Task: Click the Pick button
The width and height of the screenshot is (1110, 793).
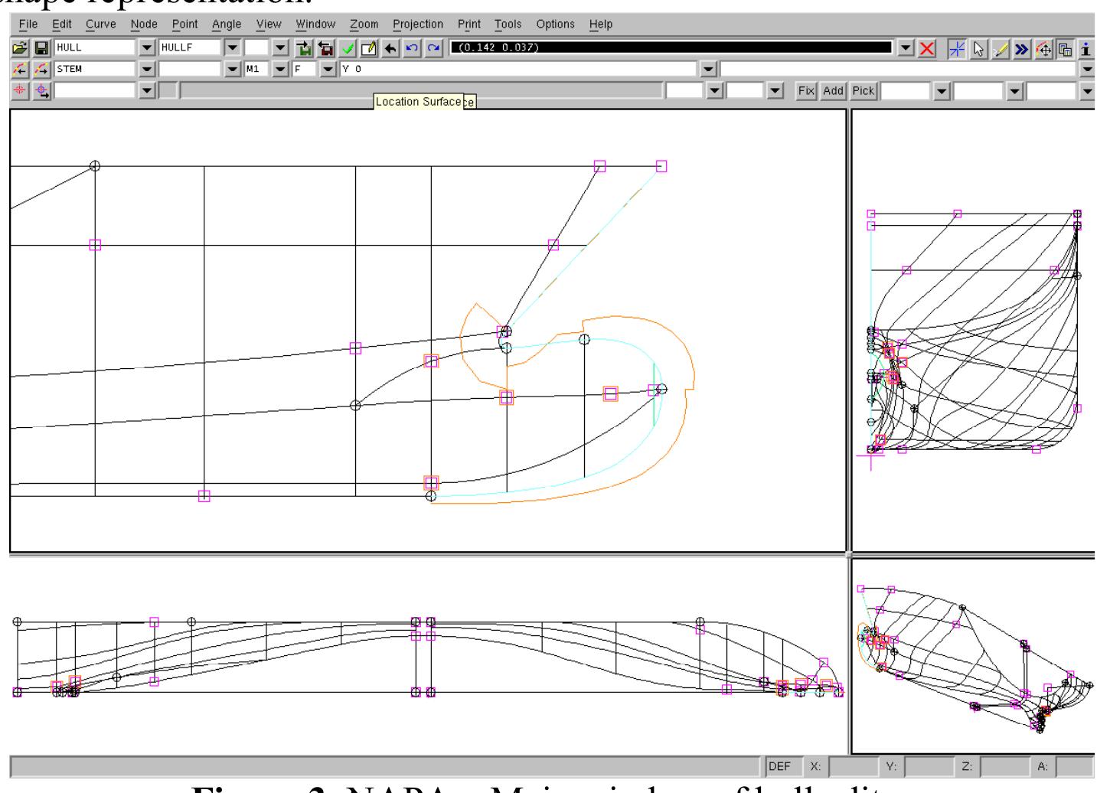Action: pos(864,90)
